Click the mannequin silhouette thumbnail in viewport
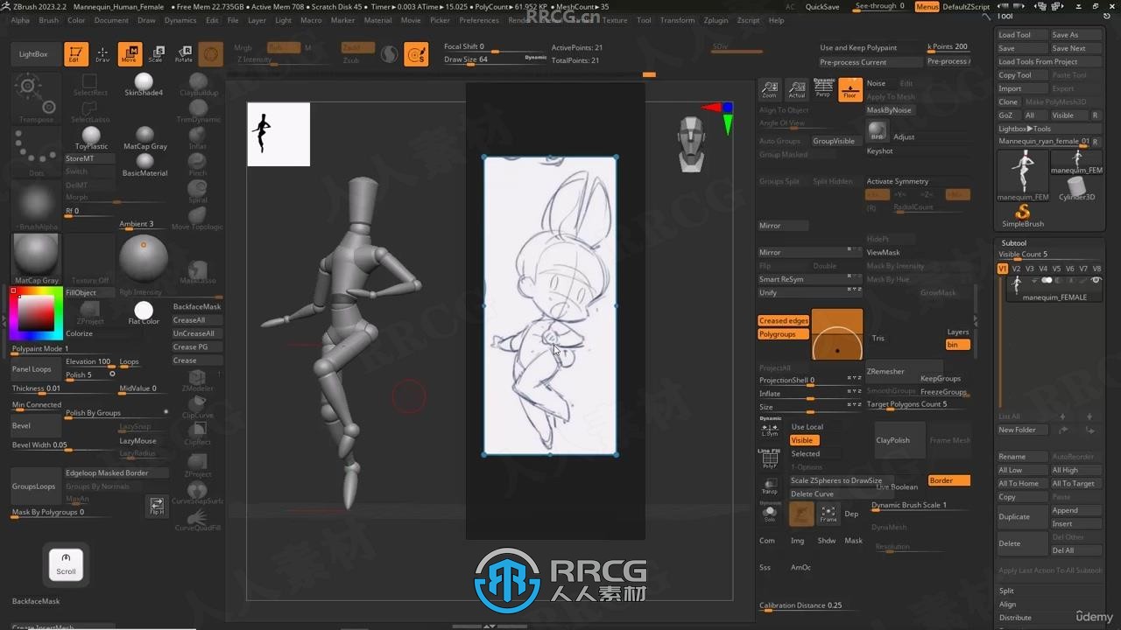Image resolution: width=1121 pixels, height=630 pixels. (278, 134)
